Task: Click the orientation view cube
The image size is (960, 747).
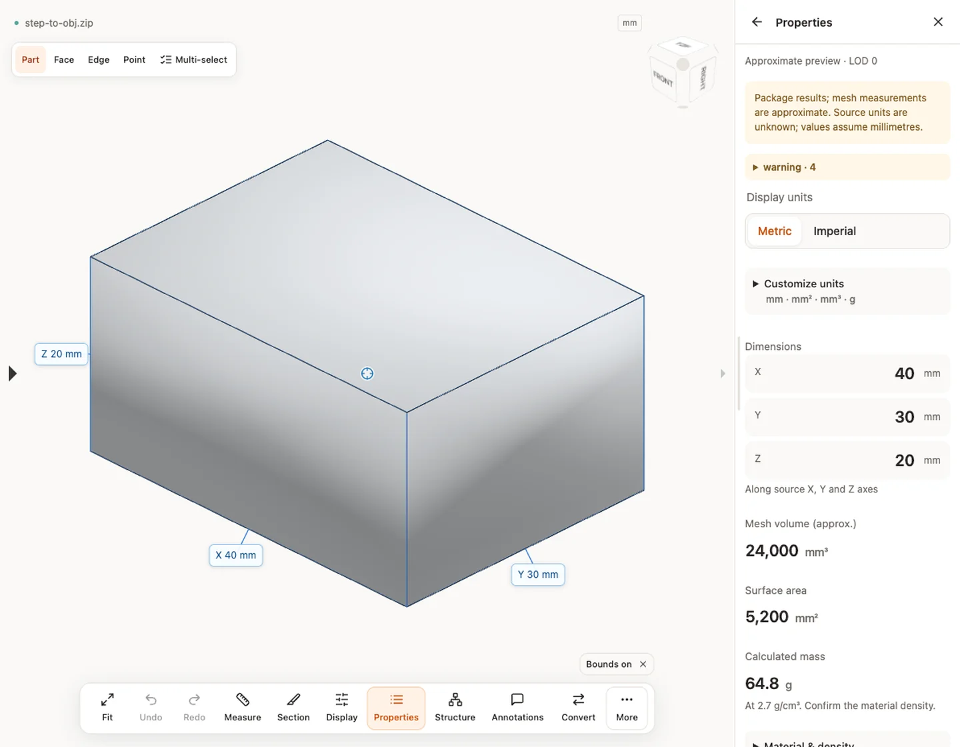Action: [683, 73]
